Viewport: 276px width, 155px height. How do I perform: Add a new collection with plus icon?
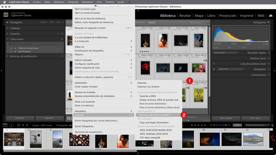pos(62,39)
